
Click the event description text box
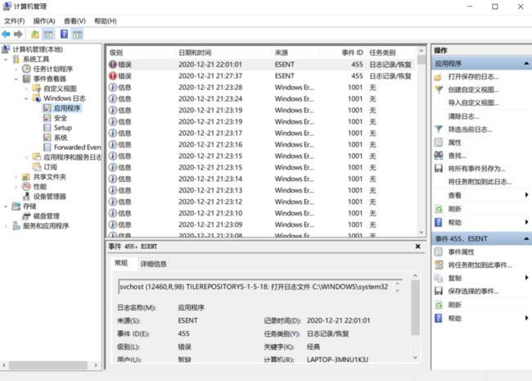tap(260, 287)
